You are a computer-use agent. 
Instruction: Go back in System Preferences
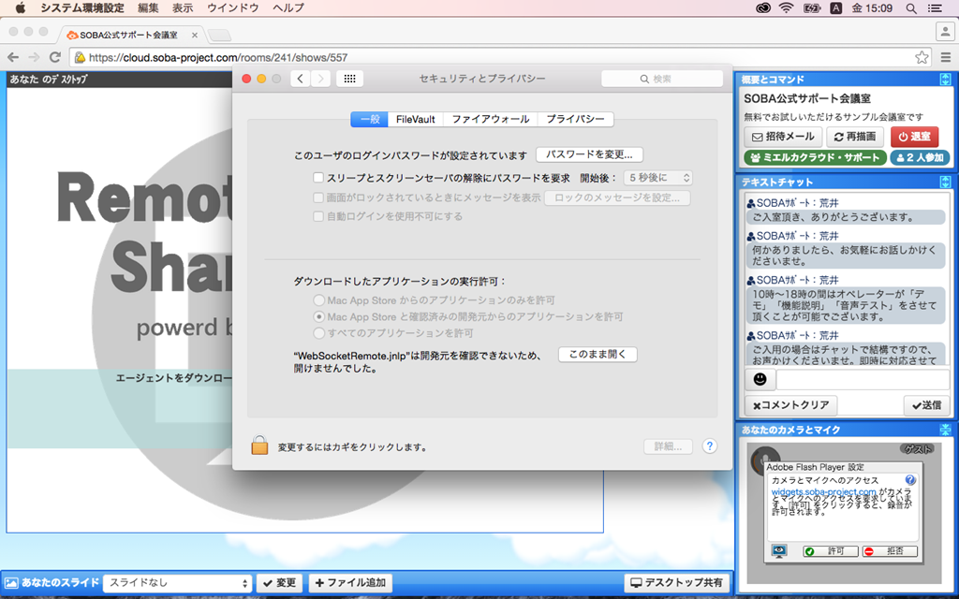pyautogui.click(x=300, y=79)
